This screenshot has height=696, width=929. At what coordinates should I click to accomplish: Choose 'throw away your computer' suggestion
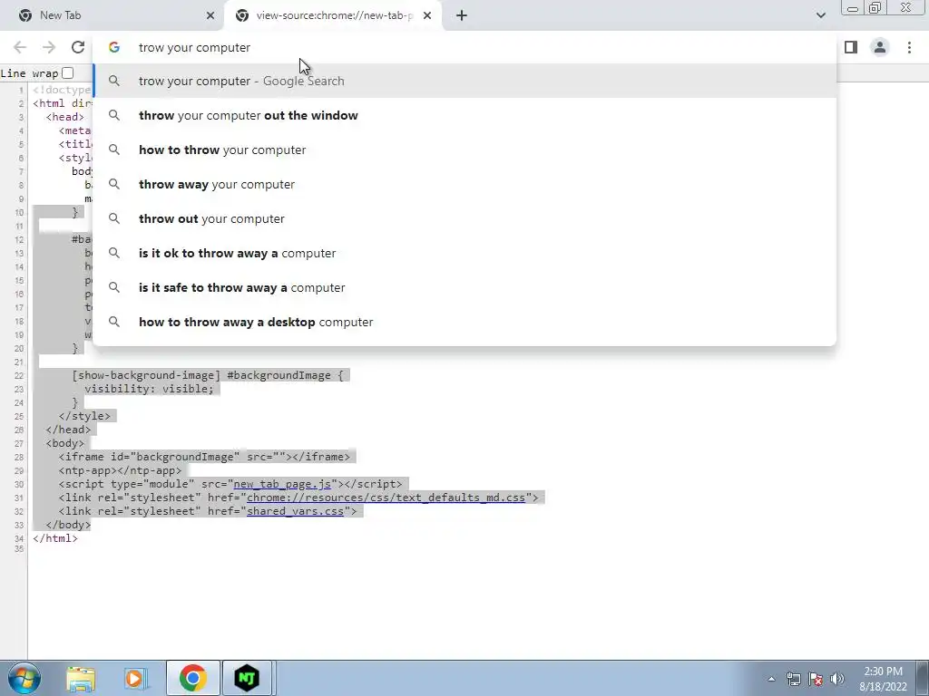(x=465, y=184)
